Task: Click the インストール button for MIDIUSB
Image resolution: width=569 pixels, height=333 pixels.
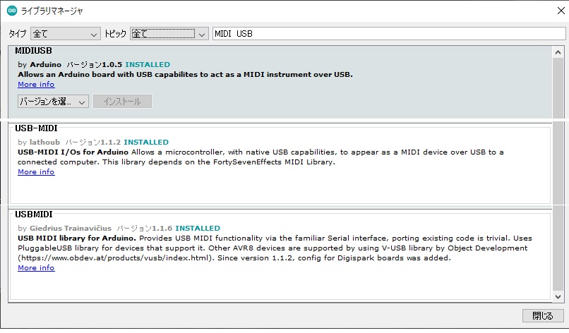Action: (122, 102)
